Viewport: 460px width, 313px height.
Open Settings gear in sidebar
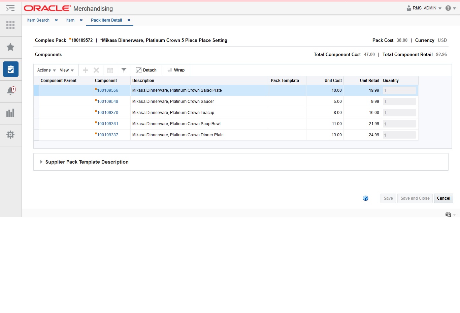[10, 135]
